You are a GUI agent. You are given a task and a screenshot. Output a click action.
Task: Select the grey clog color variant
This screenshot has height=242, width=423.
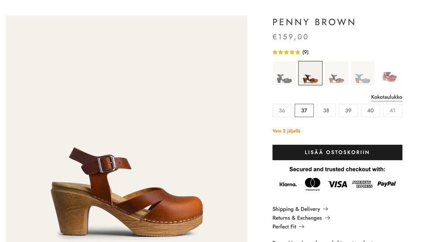(284, 73)
